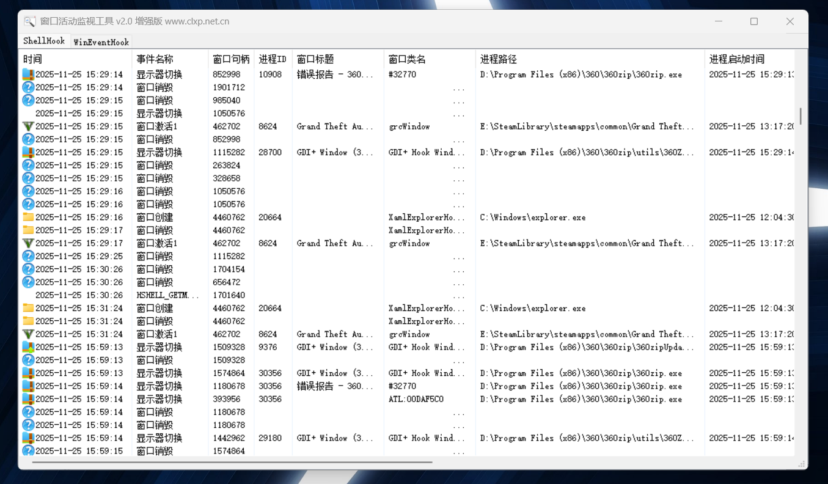Select the ShellHook tab
This screenshot has width=828, height=484.
(44, 41)
